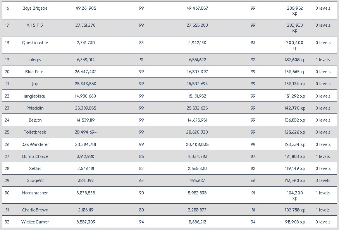Click on the Phladdin player name
Viewport: 339px width, 230px height.
pyautogui.click(x=35, y=108)
